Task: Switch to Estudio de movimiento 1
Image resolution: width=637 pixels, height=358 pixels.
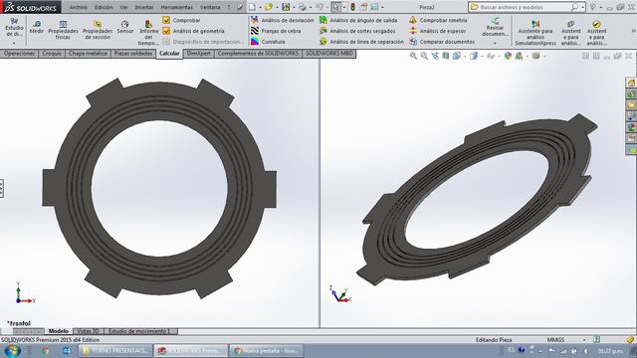Action: tap(138, 331)
